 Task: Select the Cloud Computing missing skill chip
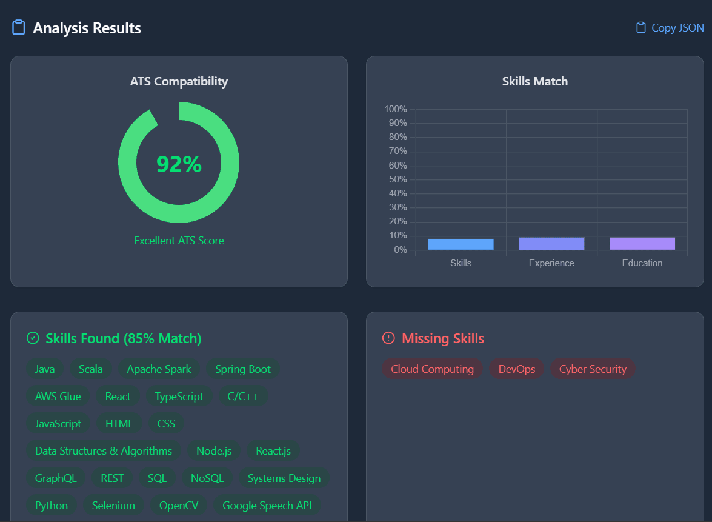432,369
